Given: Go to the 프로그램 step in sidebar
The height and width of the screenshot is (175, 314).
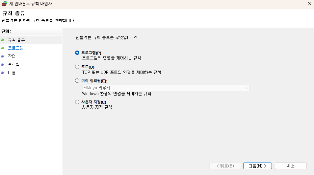Looking at the screenshot, I should pos(15,48).
